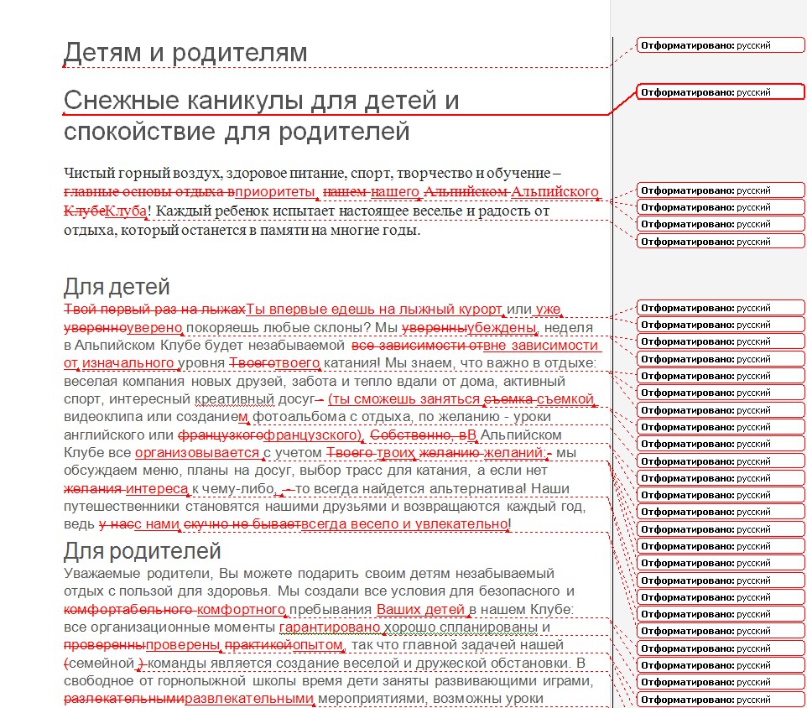Select the highlighted "Отформатировано: русский" balloon with bold border

(x=721, y=92)
